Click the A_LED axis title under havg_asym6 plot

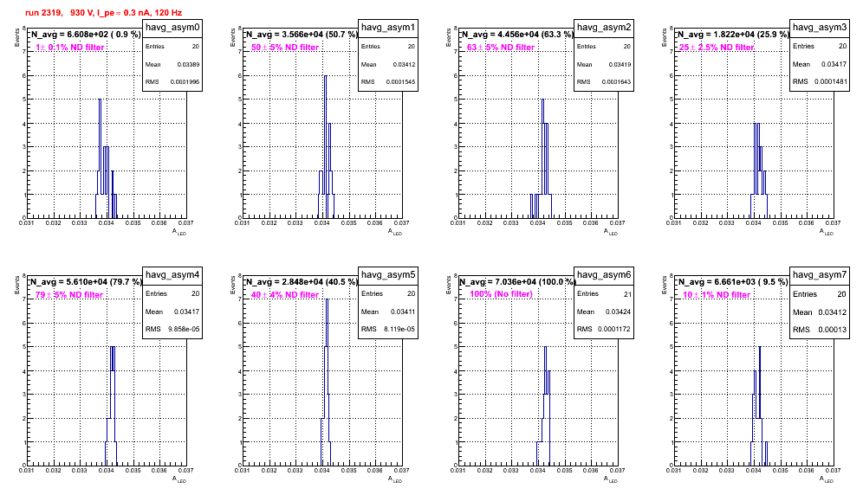click(x=611, y=479)
